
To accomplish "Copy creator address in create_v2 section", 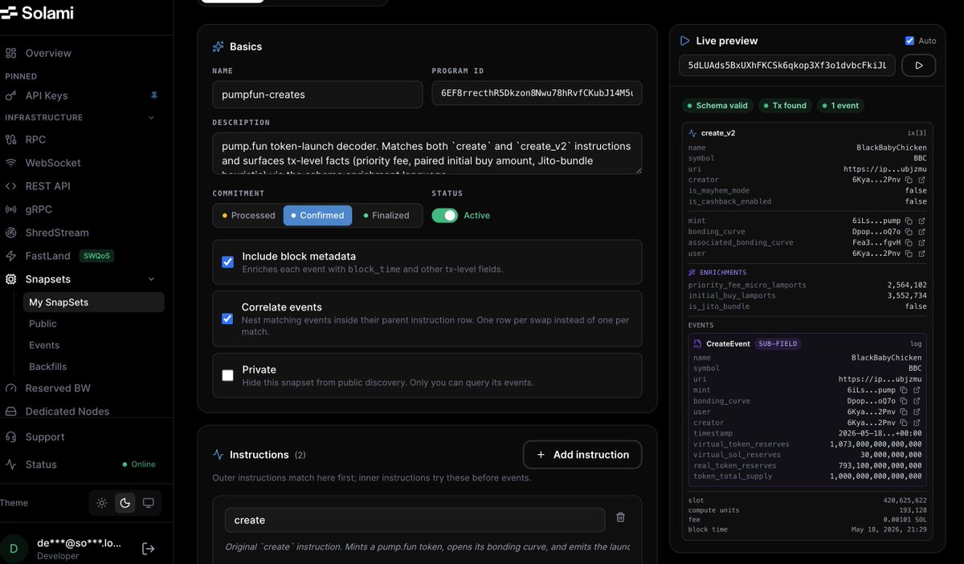I will [x=909, y=180].
